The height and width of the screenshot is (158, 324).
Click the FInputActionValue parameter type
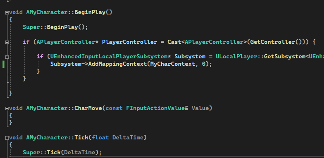(x=155, y=108)
